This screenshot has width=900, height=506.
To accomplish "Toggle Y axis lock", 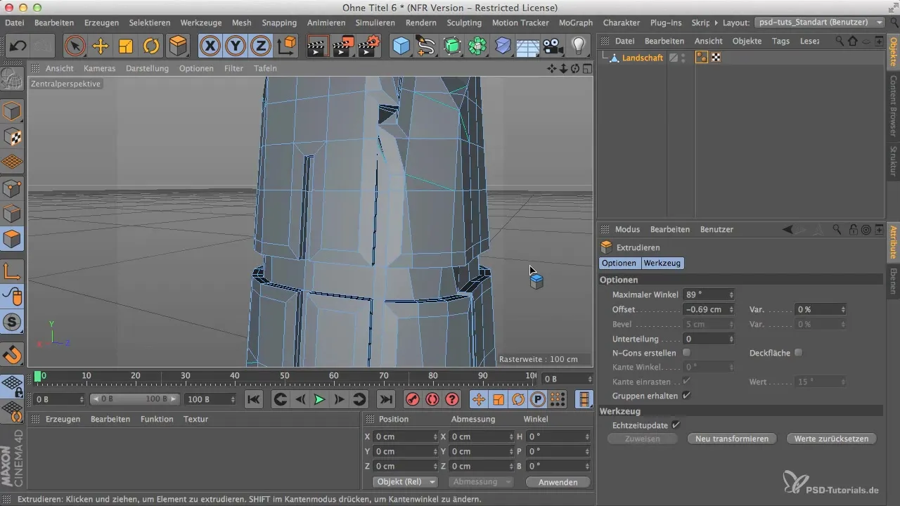I will point(236,46).
